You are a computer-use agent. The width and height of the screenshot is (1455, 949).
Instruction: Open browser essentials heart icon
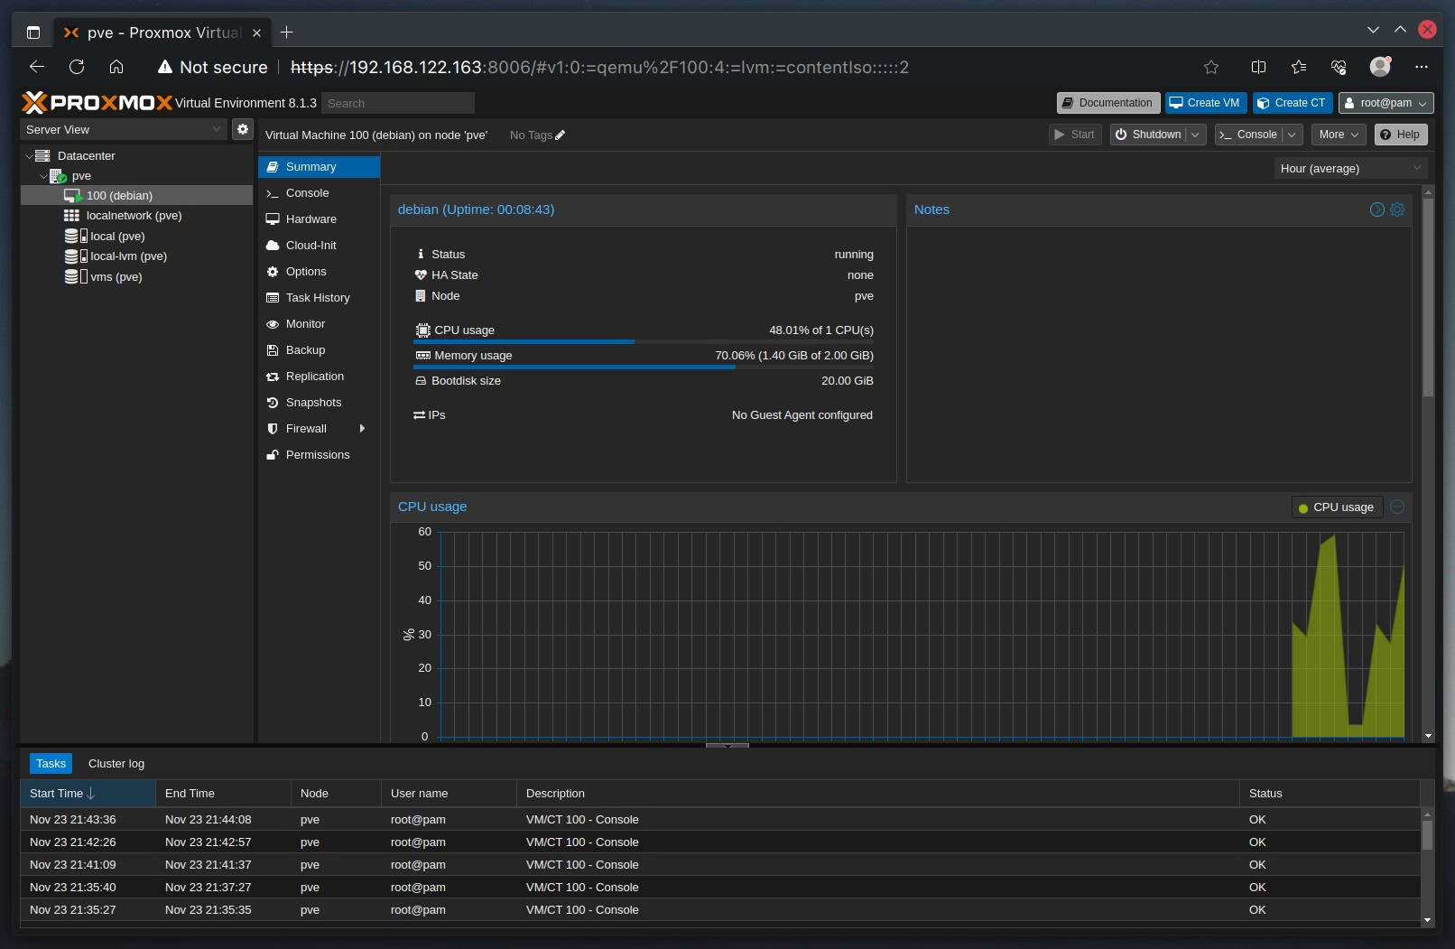pos(1339,67)
